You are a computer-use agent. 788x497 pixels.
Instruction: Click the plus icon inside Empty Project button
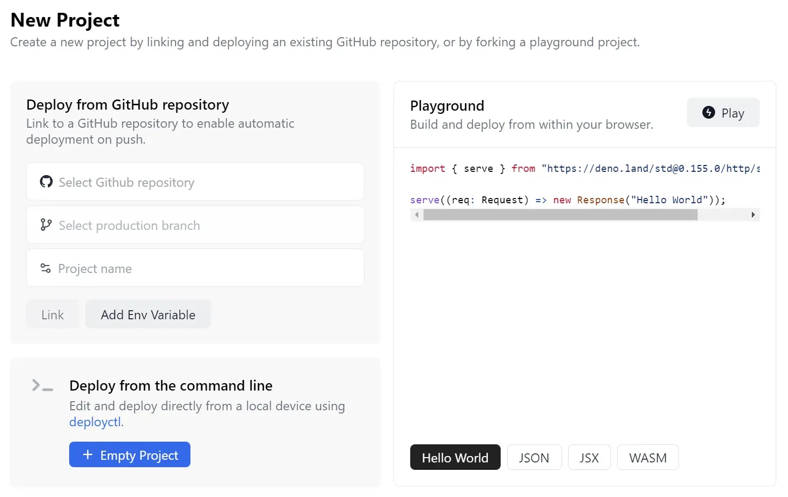(87, 454)
